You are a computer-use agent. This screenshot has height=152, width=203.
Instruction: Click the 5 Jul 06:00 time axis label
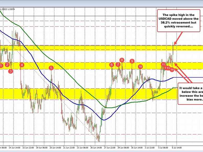(163, 148)
